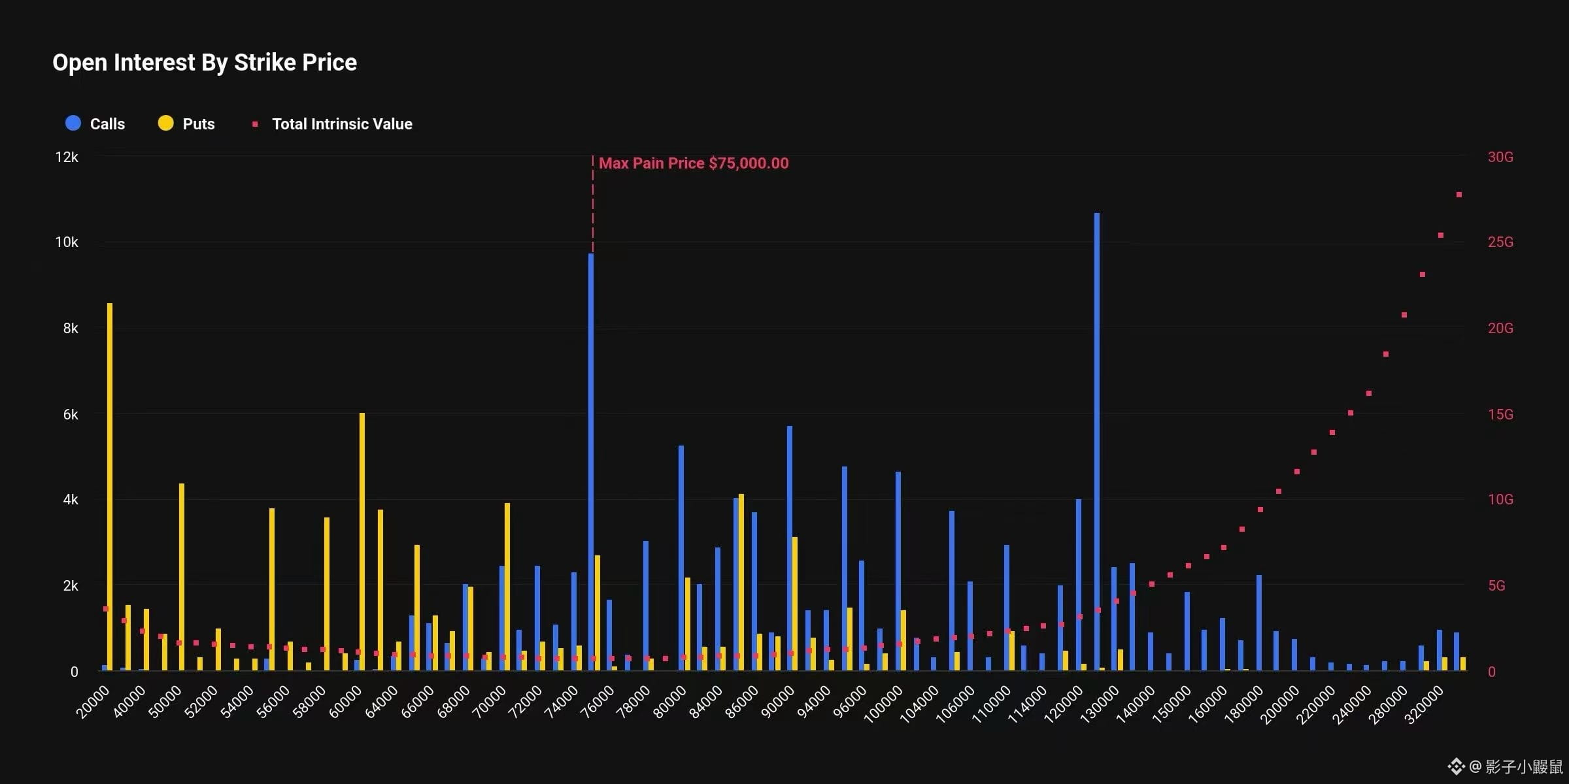Image resolution: width=1569 pixels, height=784 pixels.
Task: Click the 12k left axis label
Action: 67,157
